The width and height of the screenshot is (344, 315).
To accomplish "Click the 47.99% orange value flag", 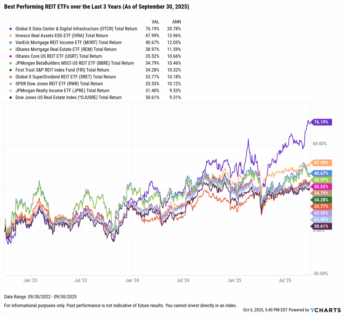I will click(x=322, y=163).
